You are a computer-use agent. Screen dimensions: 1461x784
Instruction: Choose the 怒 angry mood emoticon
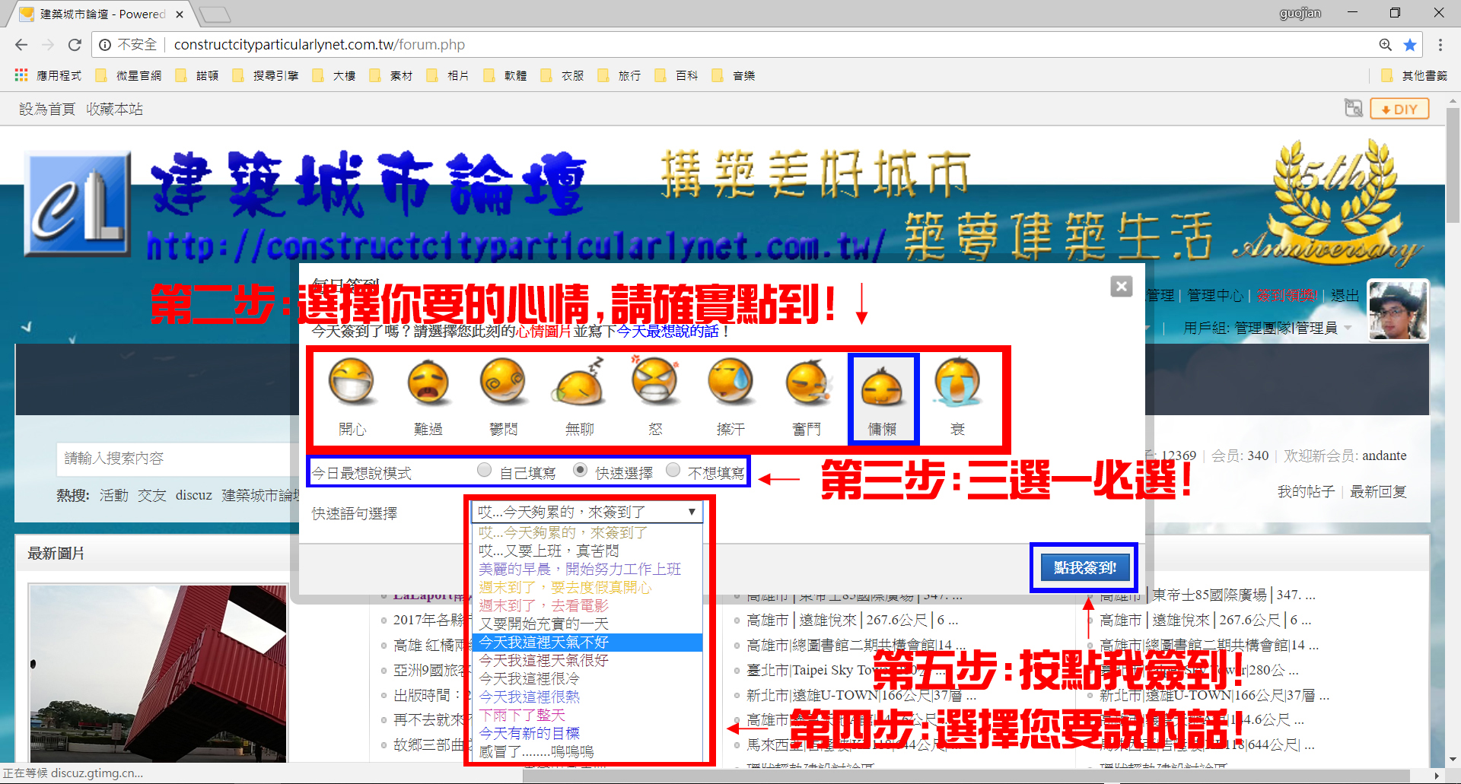[x=655, y=382]
